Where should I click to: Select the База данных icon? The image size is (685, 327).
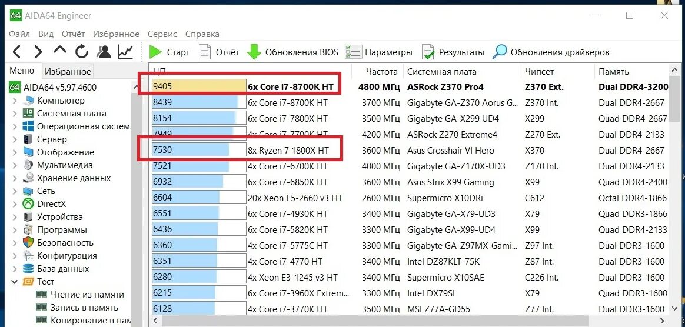[x=28, y=269]
